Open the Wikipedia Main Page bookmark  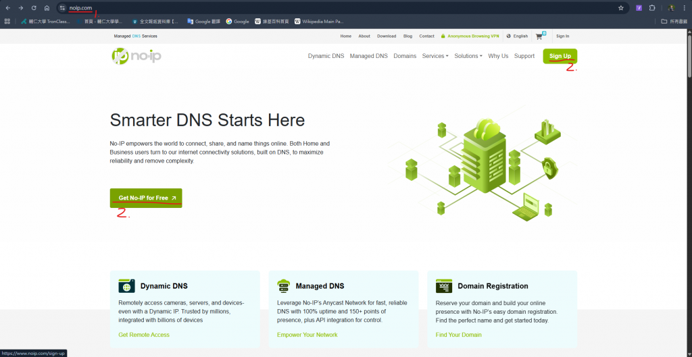319,21
